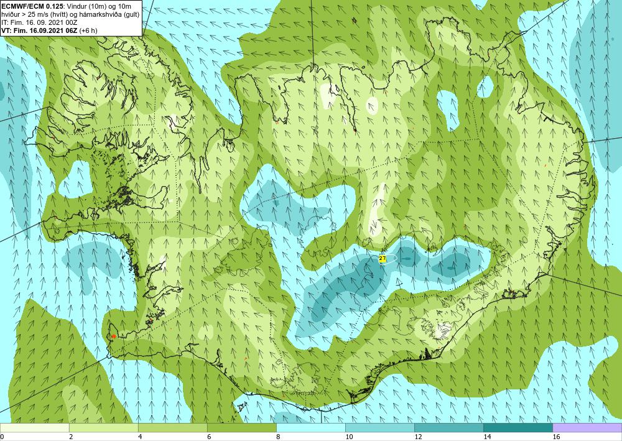
Task: Select the 8–10 light cyan legend swatch
Action: 311,427
